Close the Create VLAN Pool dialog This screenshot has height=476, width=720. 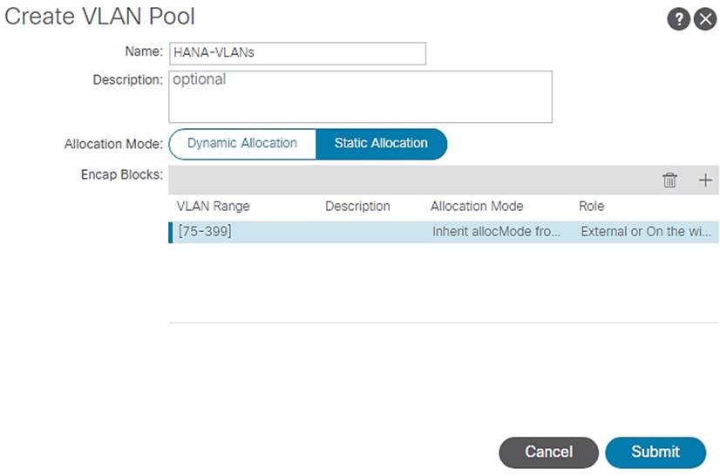(704, 19)
